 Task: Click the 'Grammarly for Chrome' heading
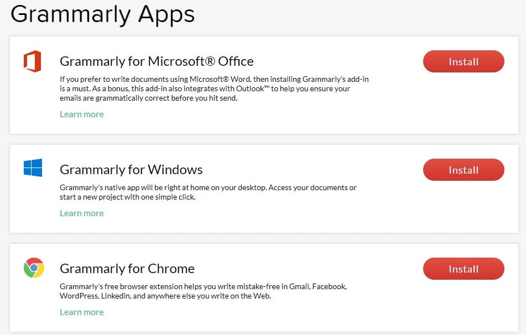click(x=127, y=269)
